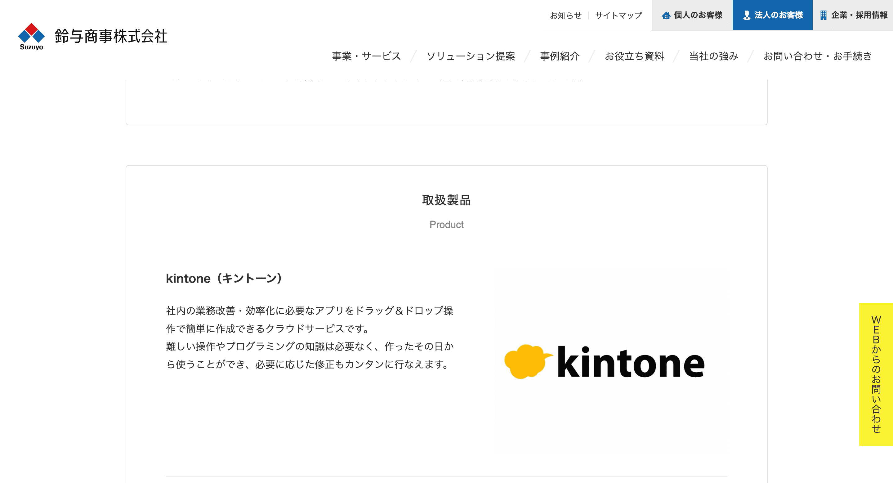Open the 事例紹介 menu item
This screenshot has height=483, width=893.
click(560, 56)
